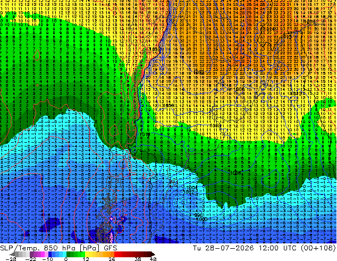Screen dimensions: 337x261
Task: Click the 48 label under the color scale
Action: coord(153,259)
